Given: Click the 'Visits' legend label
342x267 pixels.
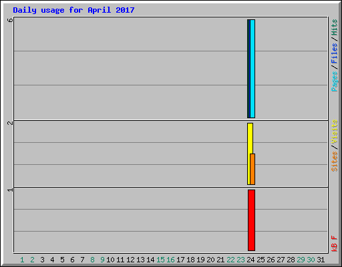Looking at the screenshot, I should tap(335, 131).
